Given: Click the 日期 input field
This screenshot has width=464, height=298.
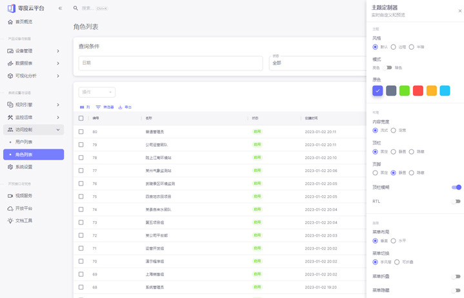Looking at the screenshot, I should (x=171, y=63).
